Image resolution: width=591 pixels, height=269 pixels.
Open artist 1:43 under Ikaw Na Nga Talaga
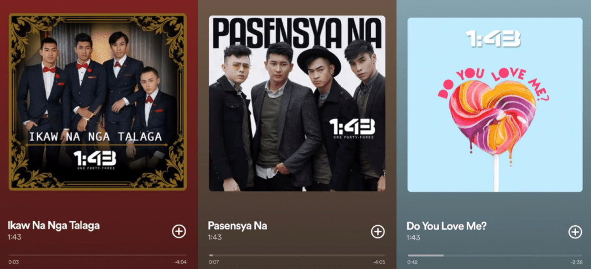(13, 237)
